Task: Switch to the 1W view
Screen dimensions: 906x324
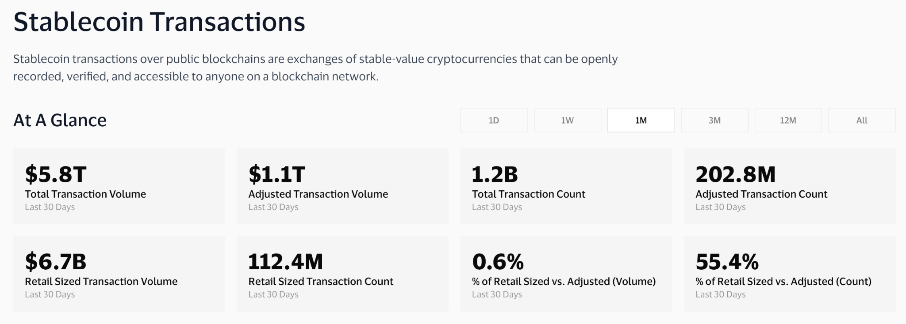Action: click(567, 120)
